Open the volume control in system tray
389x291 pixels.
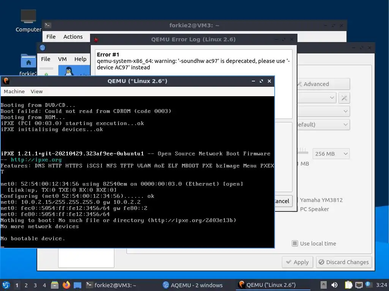click(334, 285)
